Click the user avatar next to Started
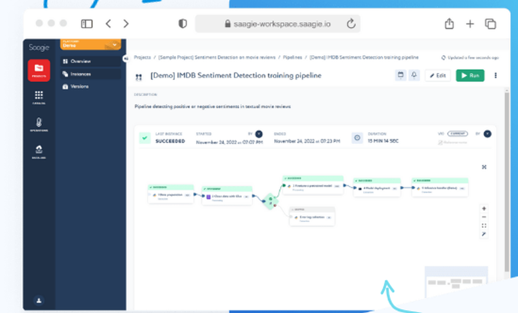Image resolution: width=518 pixels, height=313 pixels. [x=259, y=134]
